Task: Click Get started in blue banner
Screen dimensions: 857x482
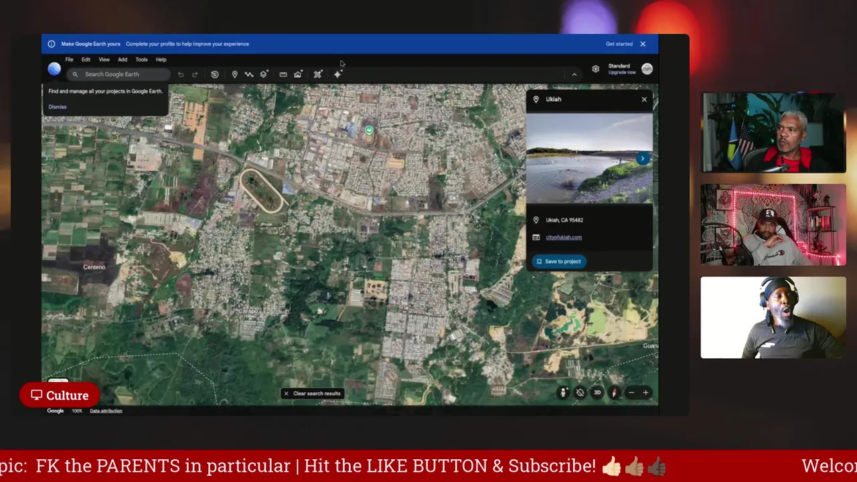Action: [619, 44]
